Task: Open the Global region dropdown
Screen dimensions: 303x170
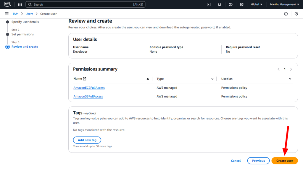Action: (x=257, y=4)
